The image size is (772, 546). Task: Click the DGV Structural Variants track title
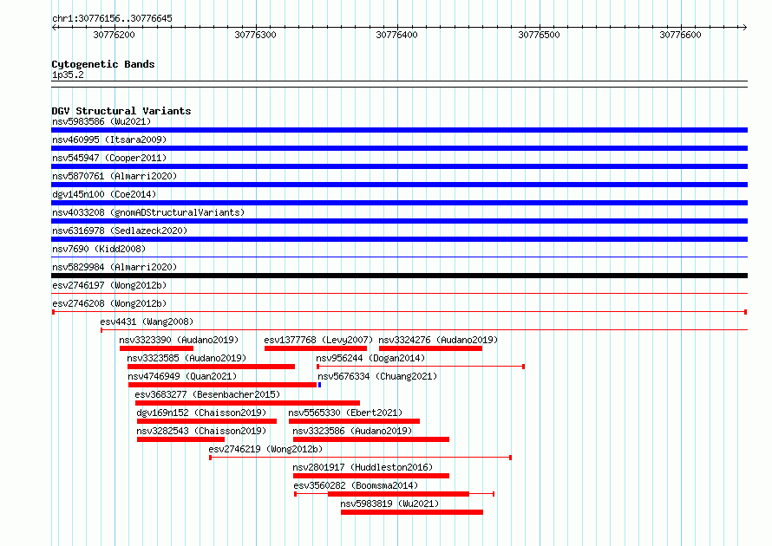pos(121,111)
